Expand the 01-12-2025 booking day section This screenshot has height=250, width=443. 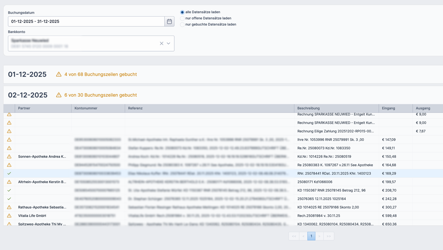click(x=27, y=75)
